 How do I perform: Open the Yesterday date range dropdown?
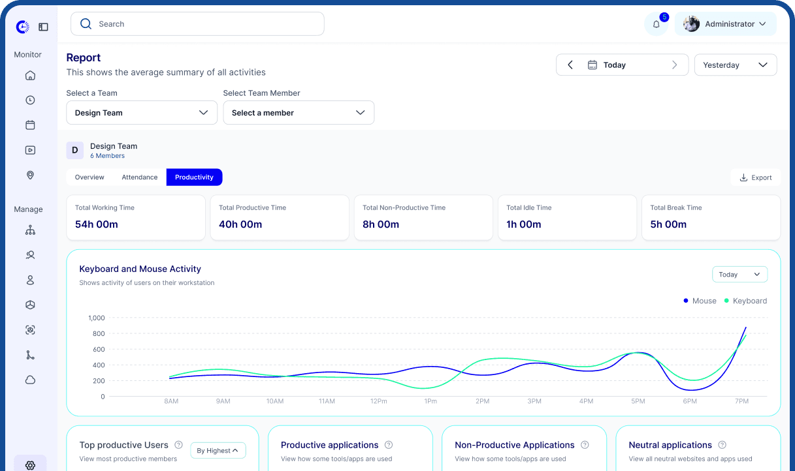click(735, 65)
